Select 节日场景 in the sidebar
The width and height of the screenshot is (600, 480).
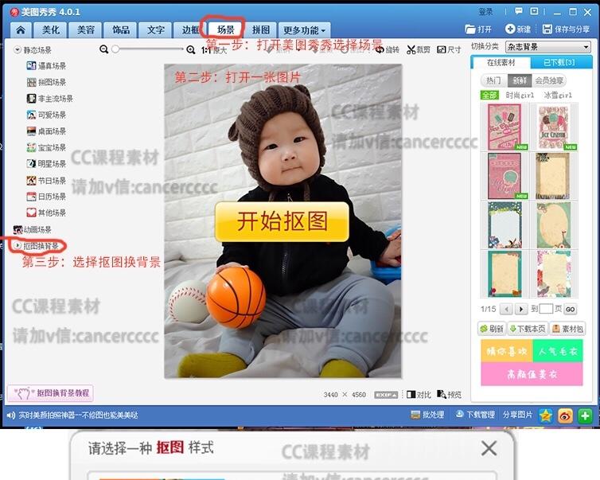(x=46, y=180)
